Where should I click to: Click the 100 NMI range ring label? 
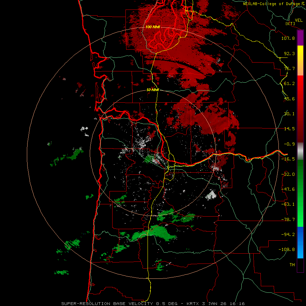pyautogui.click(x=153, y=27)
